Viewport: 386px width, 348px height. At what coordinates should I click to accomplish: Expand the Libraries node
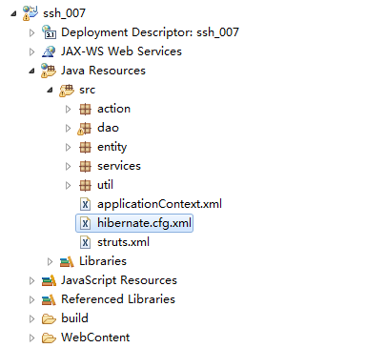click(x=50, y=261)
